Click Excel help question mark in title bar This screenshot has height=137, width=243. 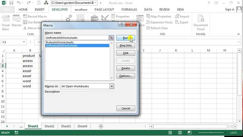tap(209, 3)
